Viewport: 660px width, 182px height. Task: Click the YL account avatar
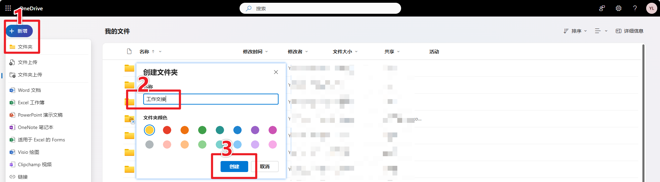click(x=651, y=8)
